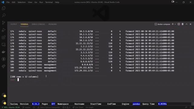Open the Selection menu

pos(22,2)
